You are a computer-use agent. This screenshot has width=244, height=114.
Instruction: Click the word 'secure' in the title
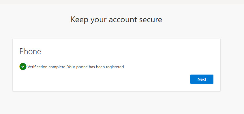pos(151,20)
